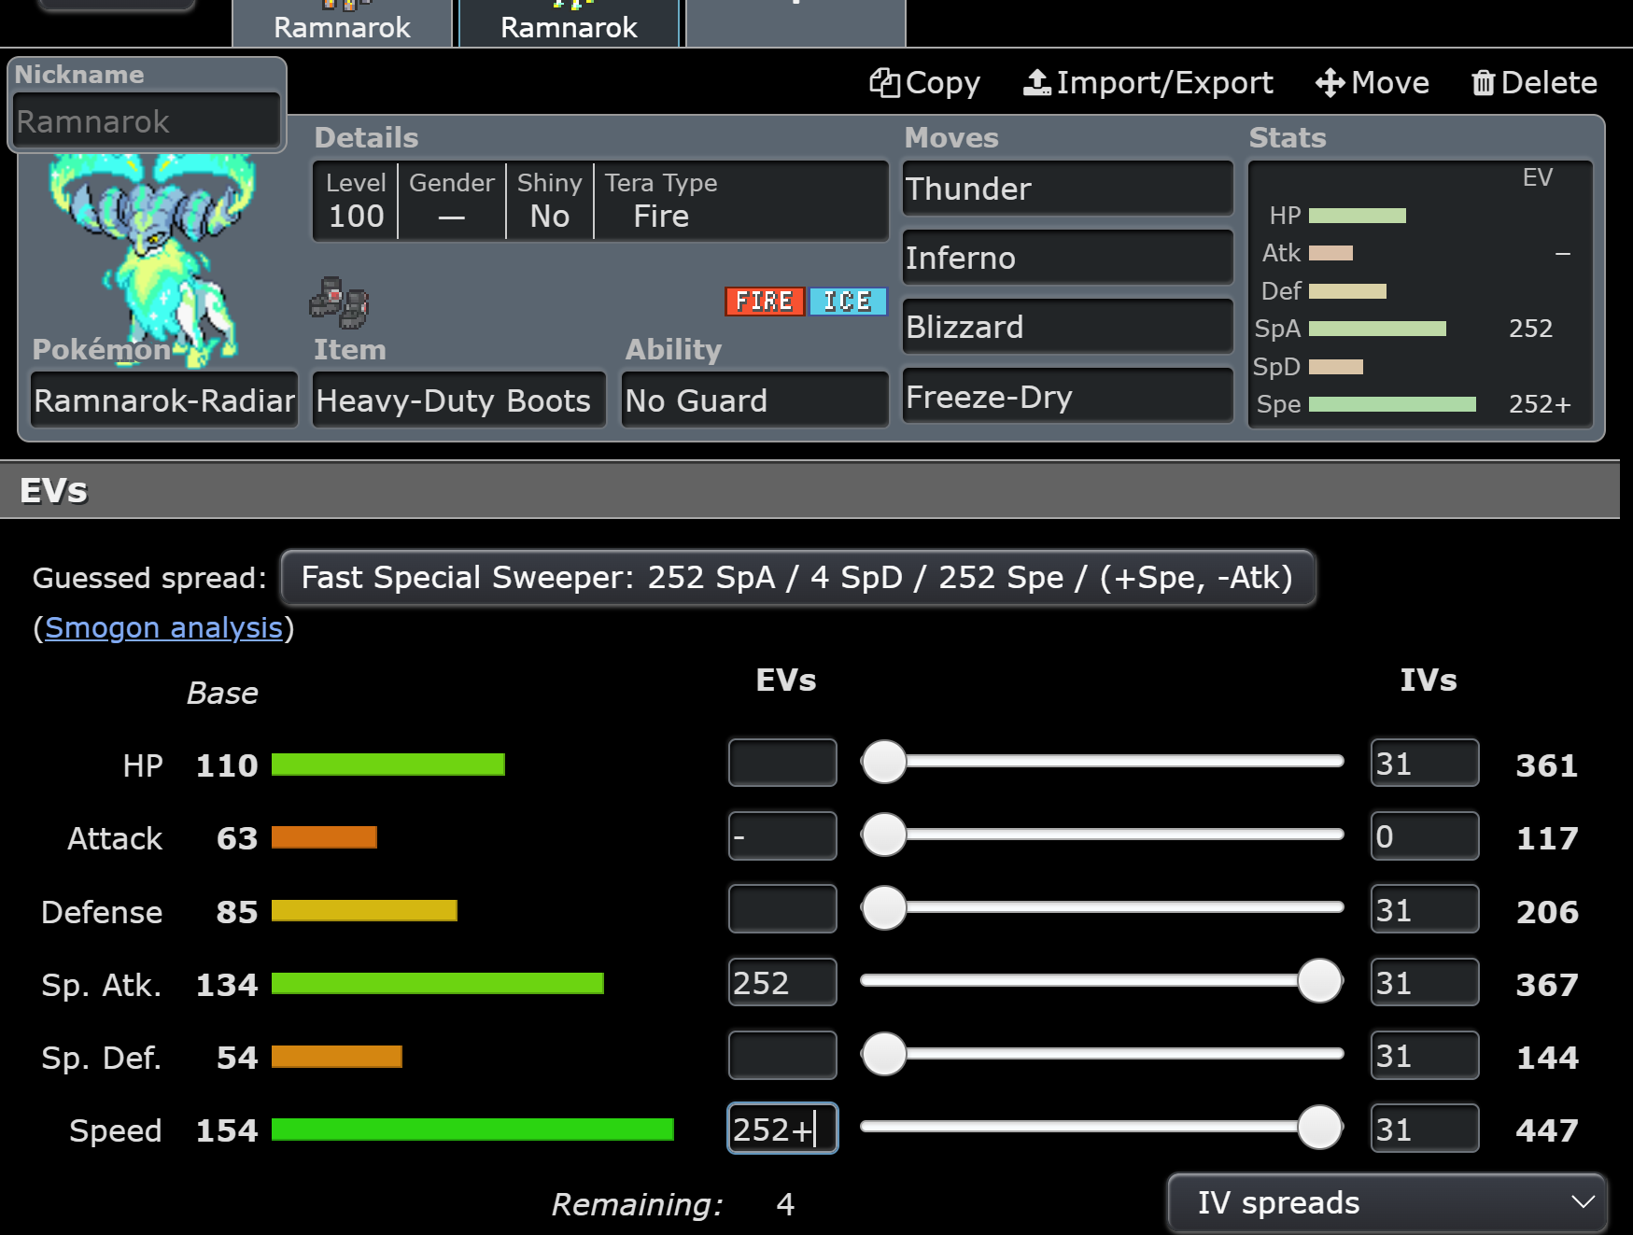Click the Sp. Atk. EV box showing 252
1633x1235 pixels.
[782, 982]
